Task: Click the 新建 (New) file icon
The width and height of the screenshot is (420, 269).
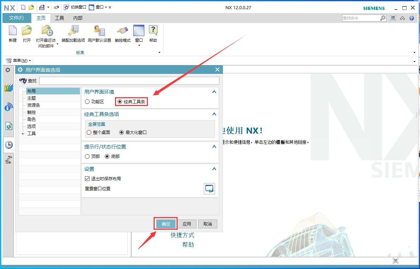Action: pyautogui.click(x=13, y=31)
